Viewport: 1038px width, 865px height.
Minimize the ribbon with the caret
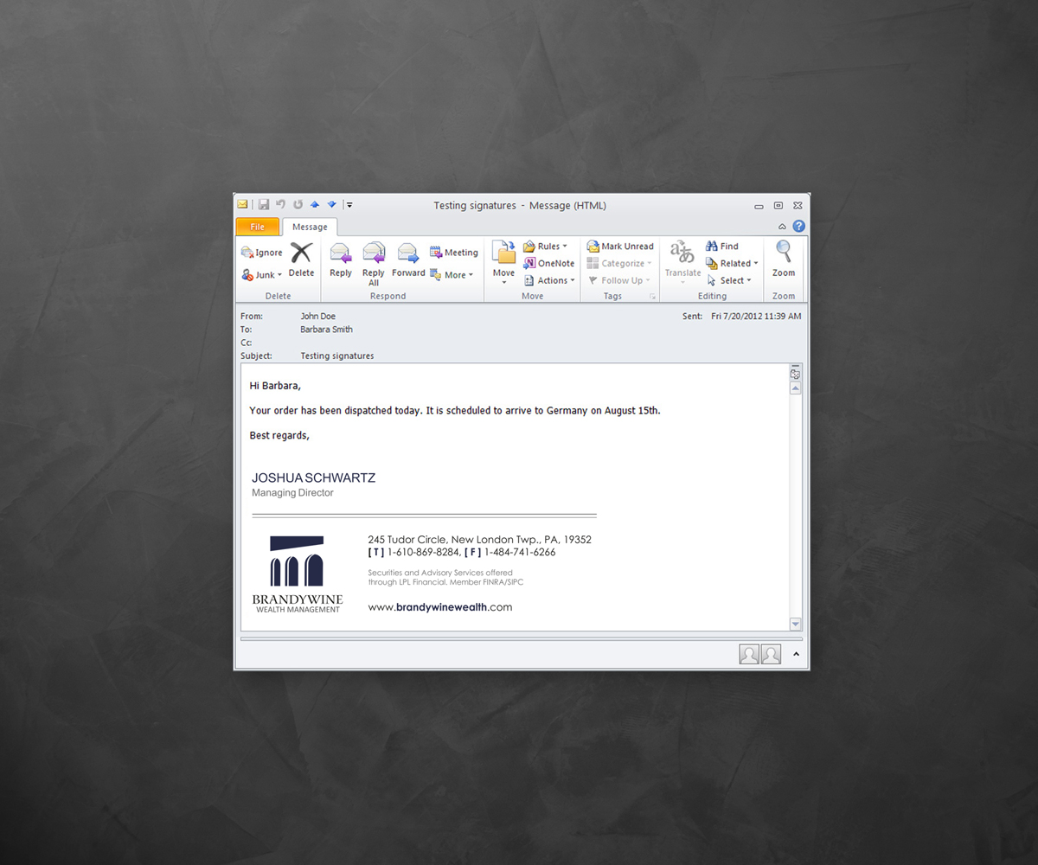click(783, 227)
